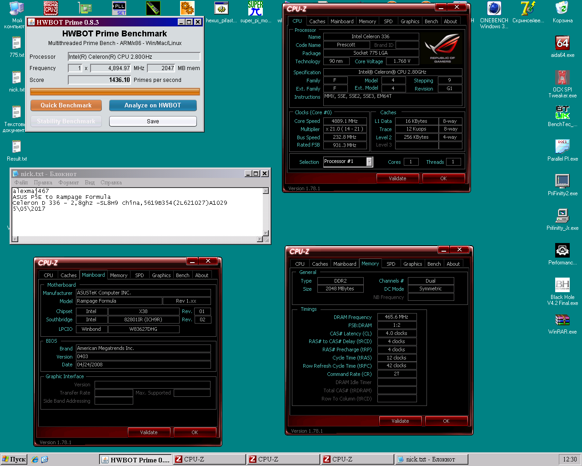Open Bench tab in top CPU-Z window

pyautogui.click(x=431, y=21)
